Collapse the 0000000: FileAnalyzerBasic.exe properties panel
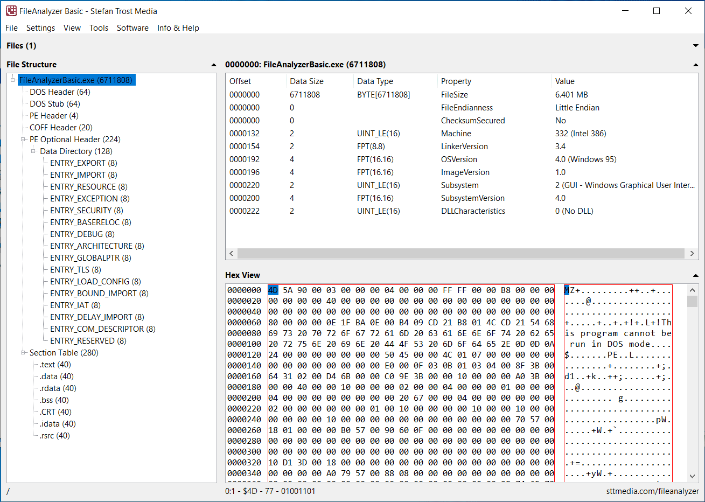This screenshot has height=502, width=705. coord(695,65)
